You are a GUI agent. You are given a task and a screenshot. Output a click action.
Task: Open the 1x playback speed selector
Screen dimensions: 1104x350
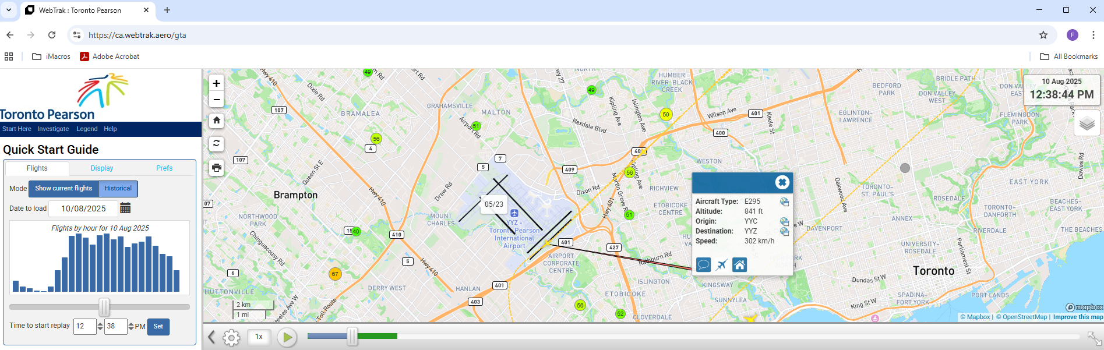tap(259, 337)
